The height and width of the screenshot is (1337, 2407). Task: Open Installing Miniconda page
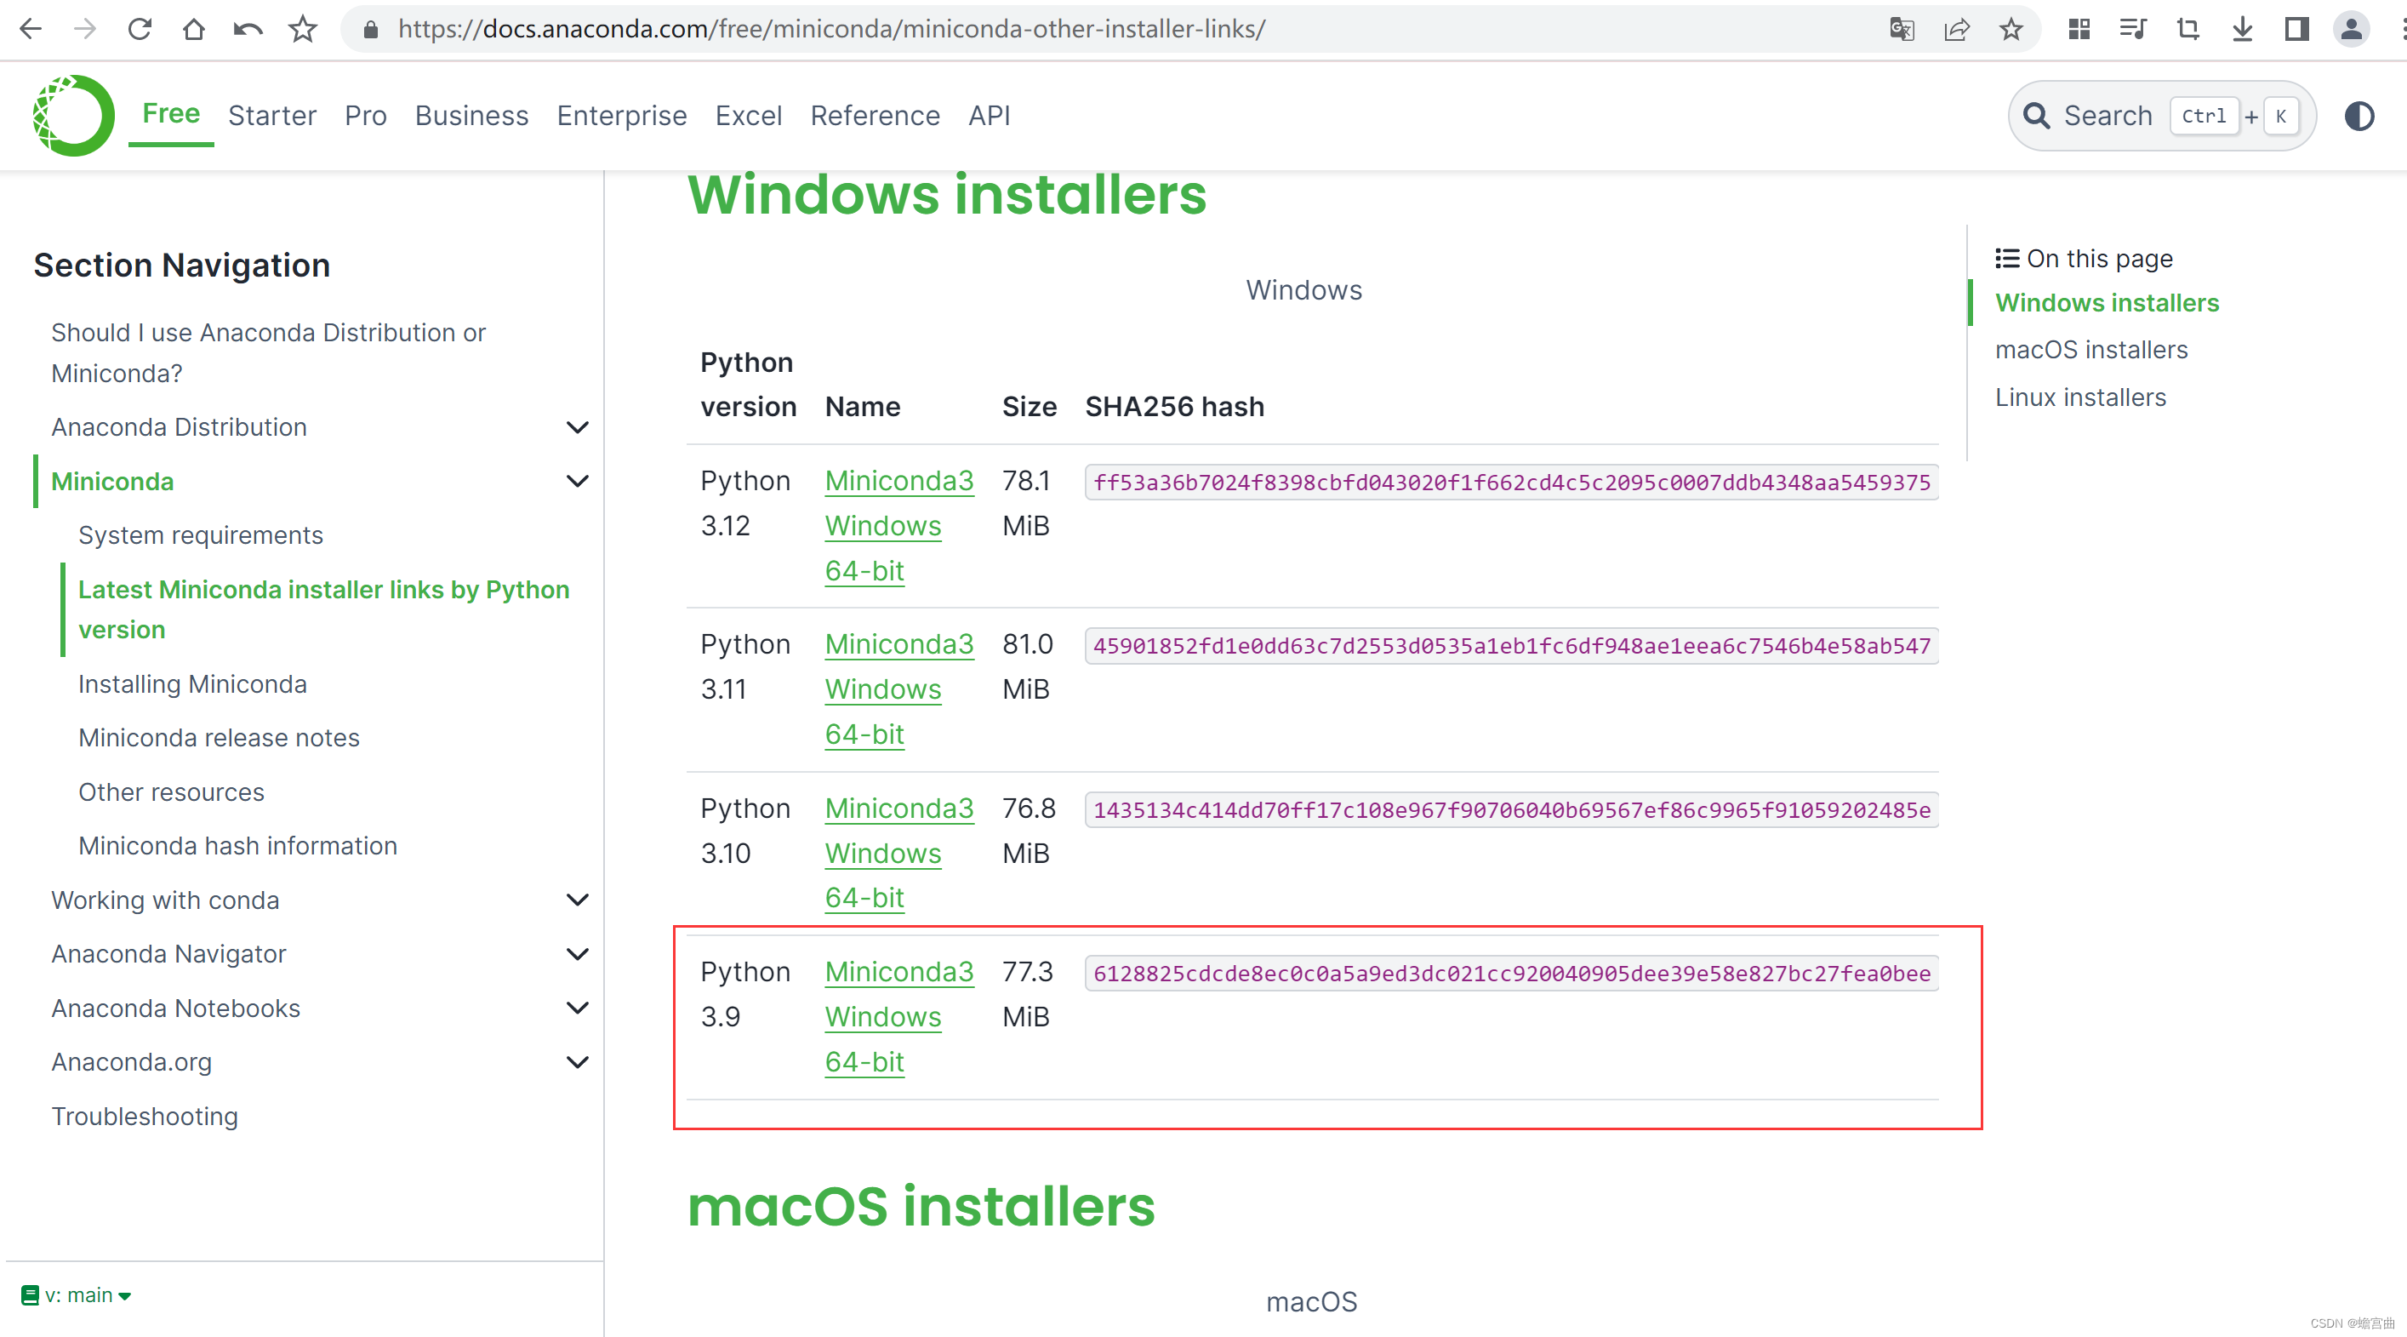tap(192, 684)
